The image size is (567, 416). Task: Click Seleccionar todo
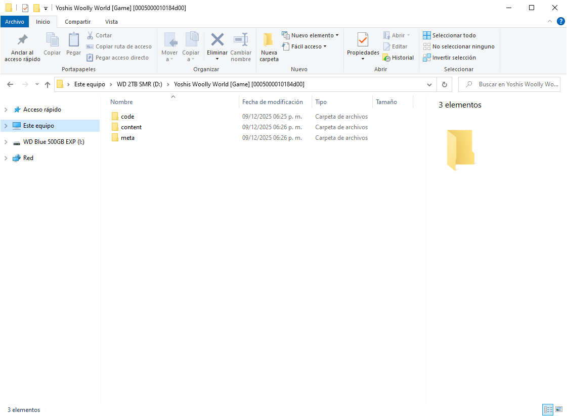450,35
